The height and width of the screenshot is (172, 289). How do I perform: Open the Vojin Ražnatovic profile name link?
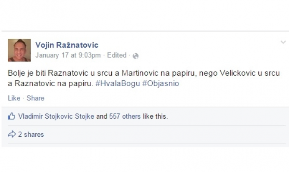coord(66,45)
